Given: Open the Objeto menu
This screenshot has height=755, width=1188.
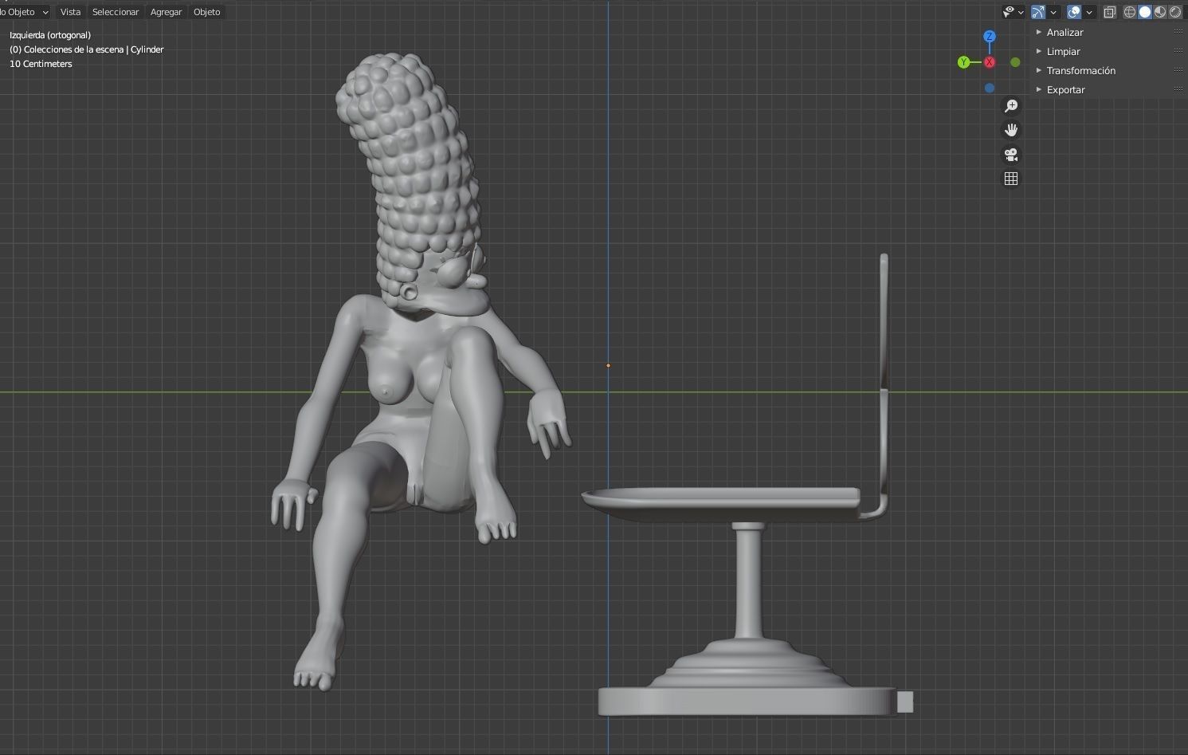Looking at the screenshot, I should click(206, 12).
